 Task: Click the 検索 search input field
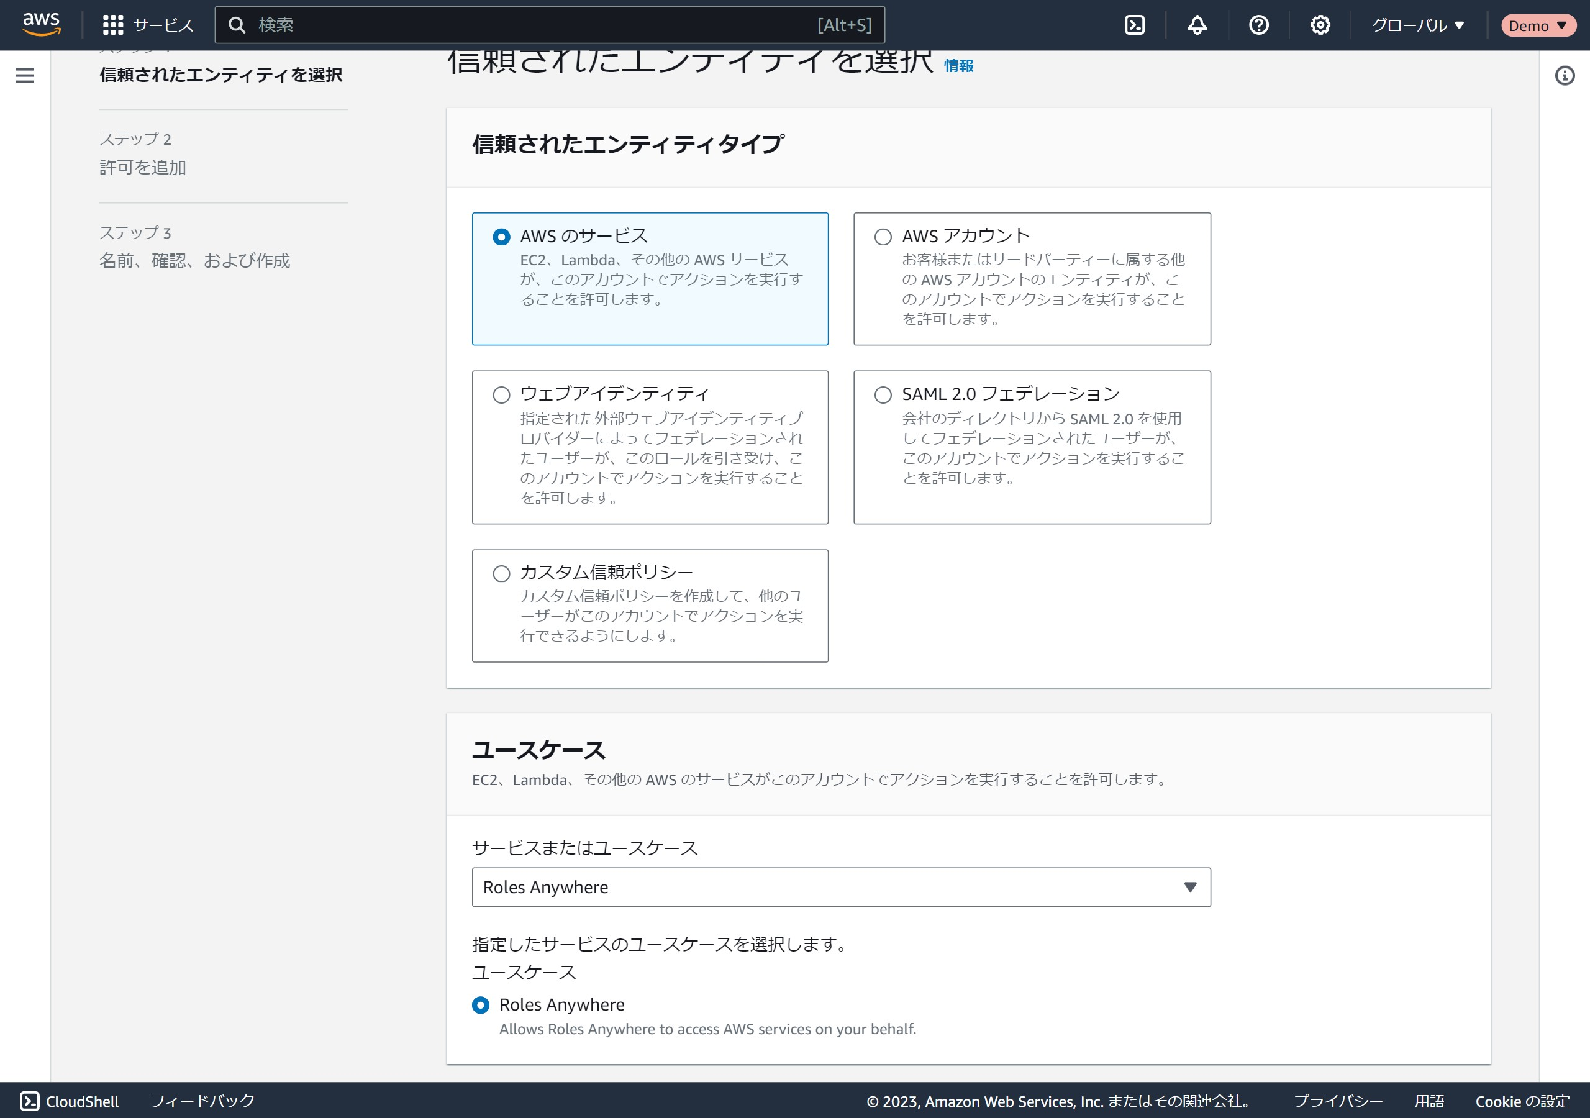[x=534, y=25]
